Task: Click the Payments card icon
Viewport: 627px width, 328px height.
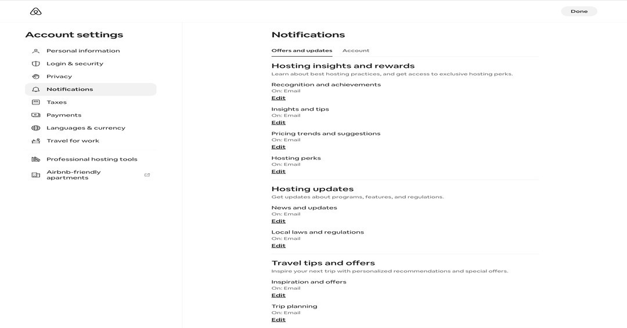Action: [x=36, y=115]
